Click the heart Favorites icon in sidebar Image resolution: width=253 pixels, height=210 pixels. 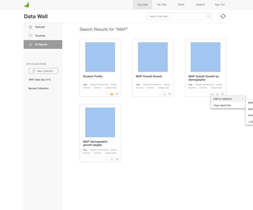(30, 36)
